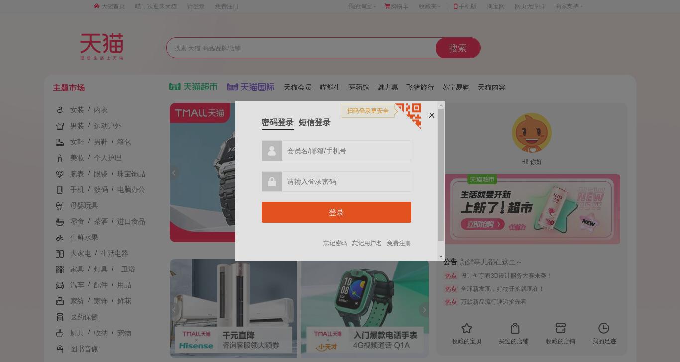This screenshot has height=362, width=680.
Task: Click the QR code login icon
Action: pos(409,115)
